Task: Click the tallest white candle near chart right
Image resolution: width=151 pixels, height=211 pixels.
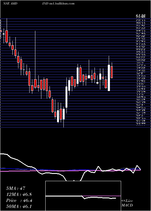Action: (109, 78)
